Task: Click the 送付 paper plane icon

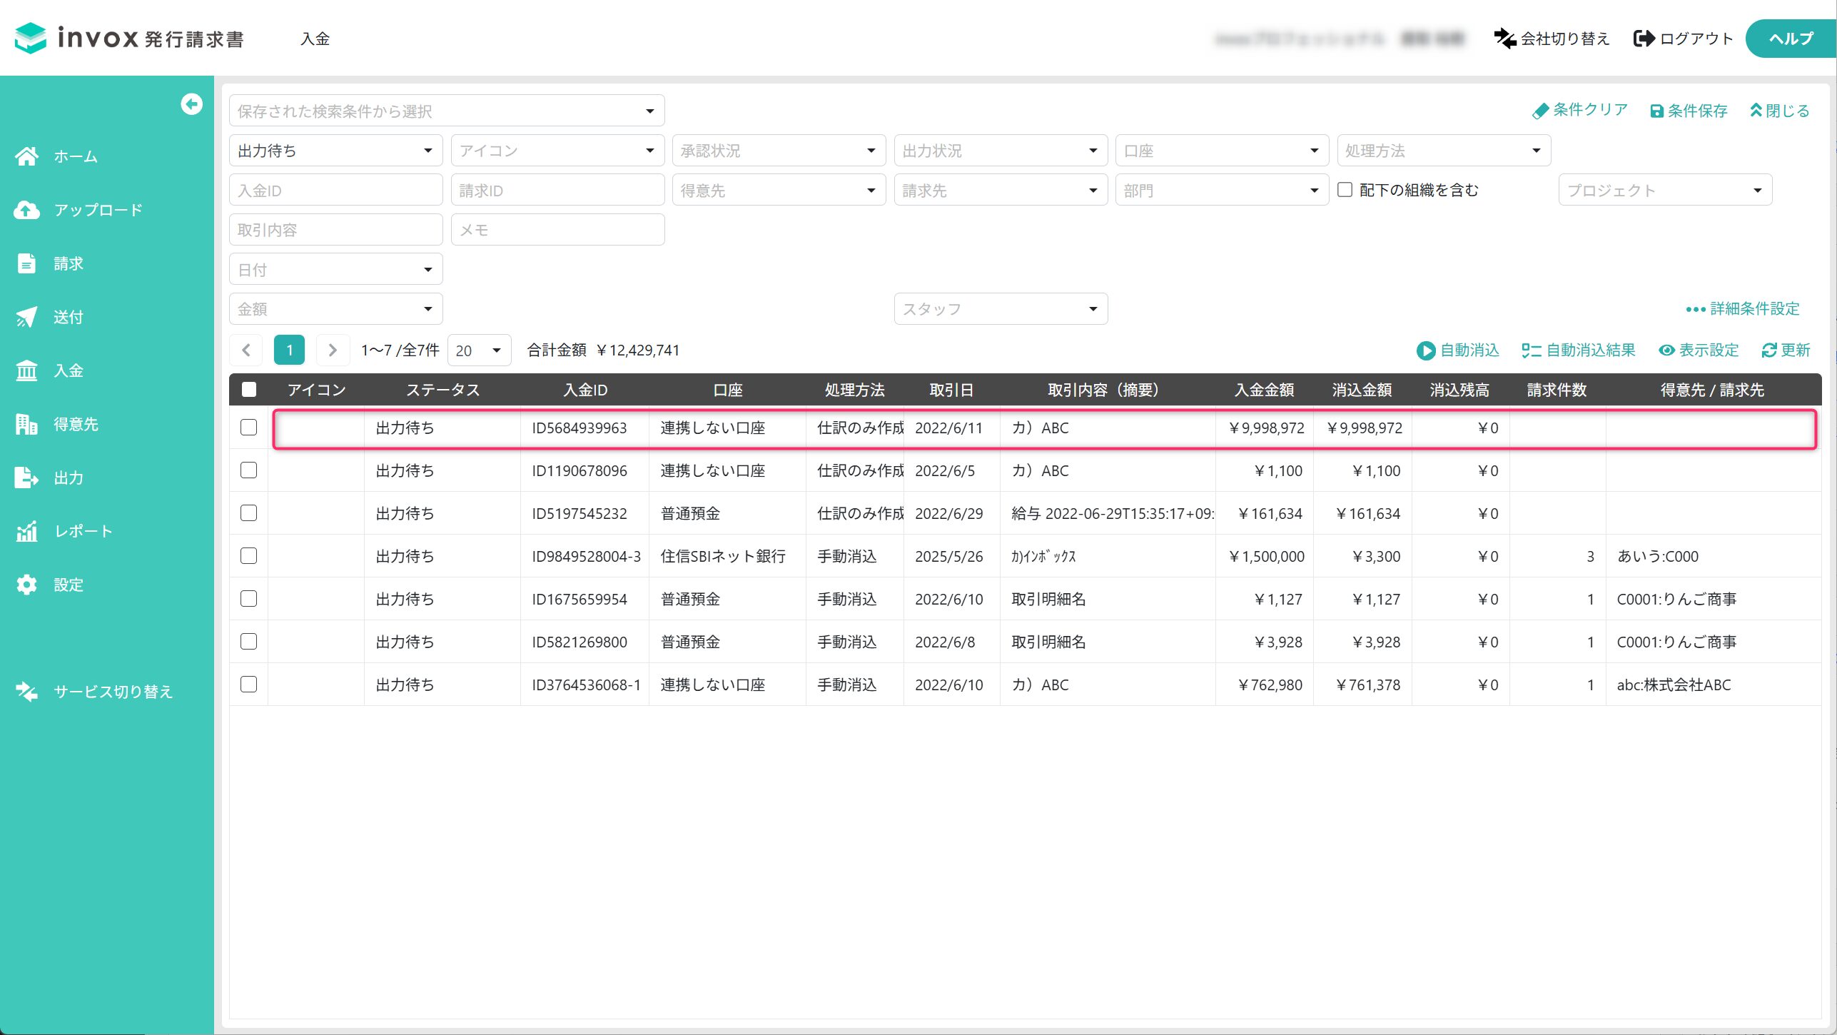Action: tap(26, 317)
